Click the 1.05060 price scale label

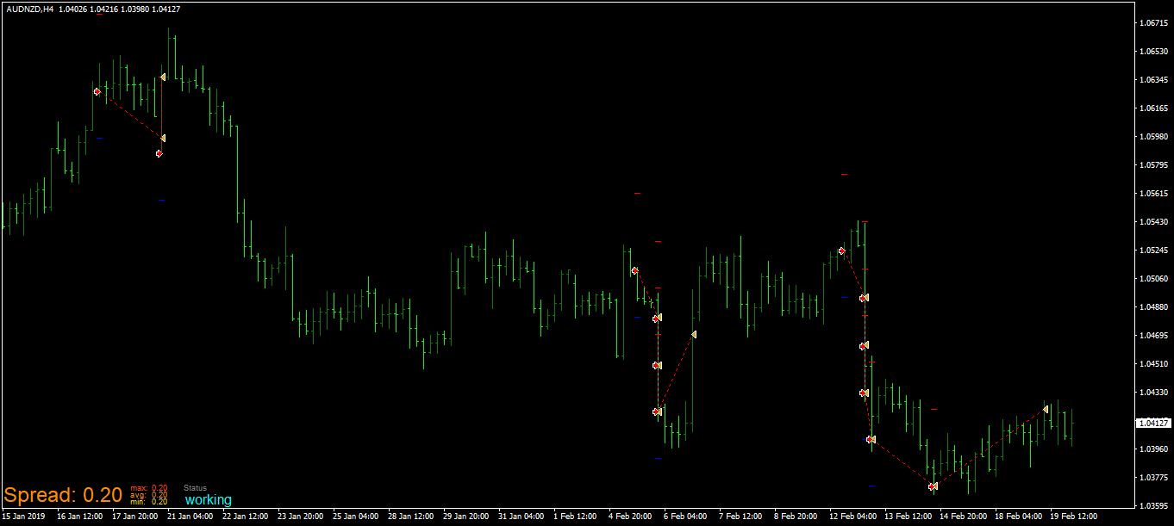coord(1153,279)
